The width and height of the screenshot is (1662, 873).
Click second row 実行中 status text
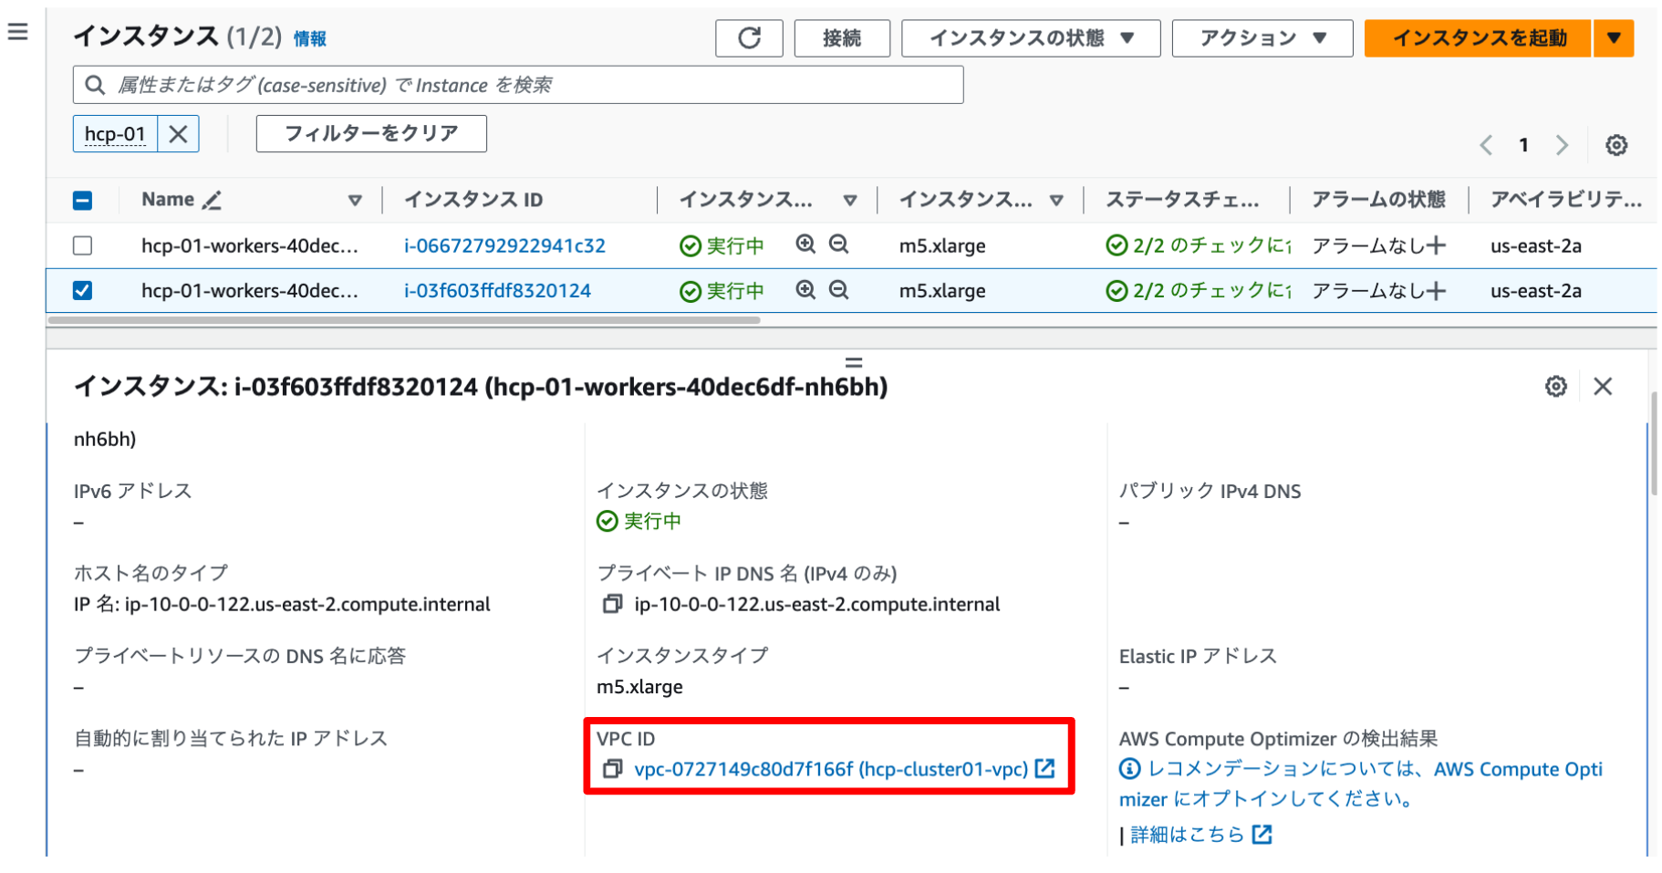point(735,291)
